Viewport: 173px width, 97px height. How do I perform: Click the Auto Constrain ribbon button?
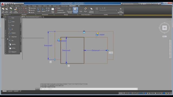coord(16,10)
